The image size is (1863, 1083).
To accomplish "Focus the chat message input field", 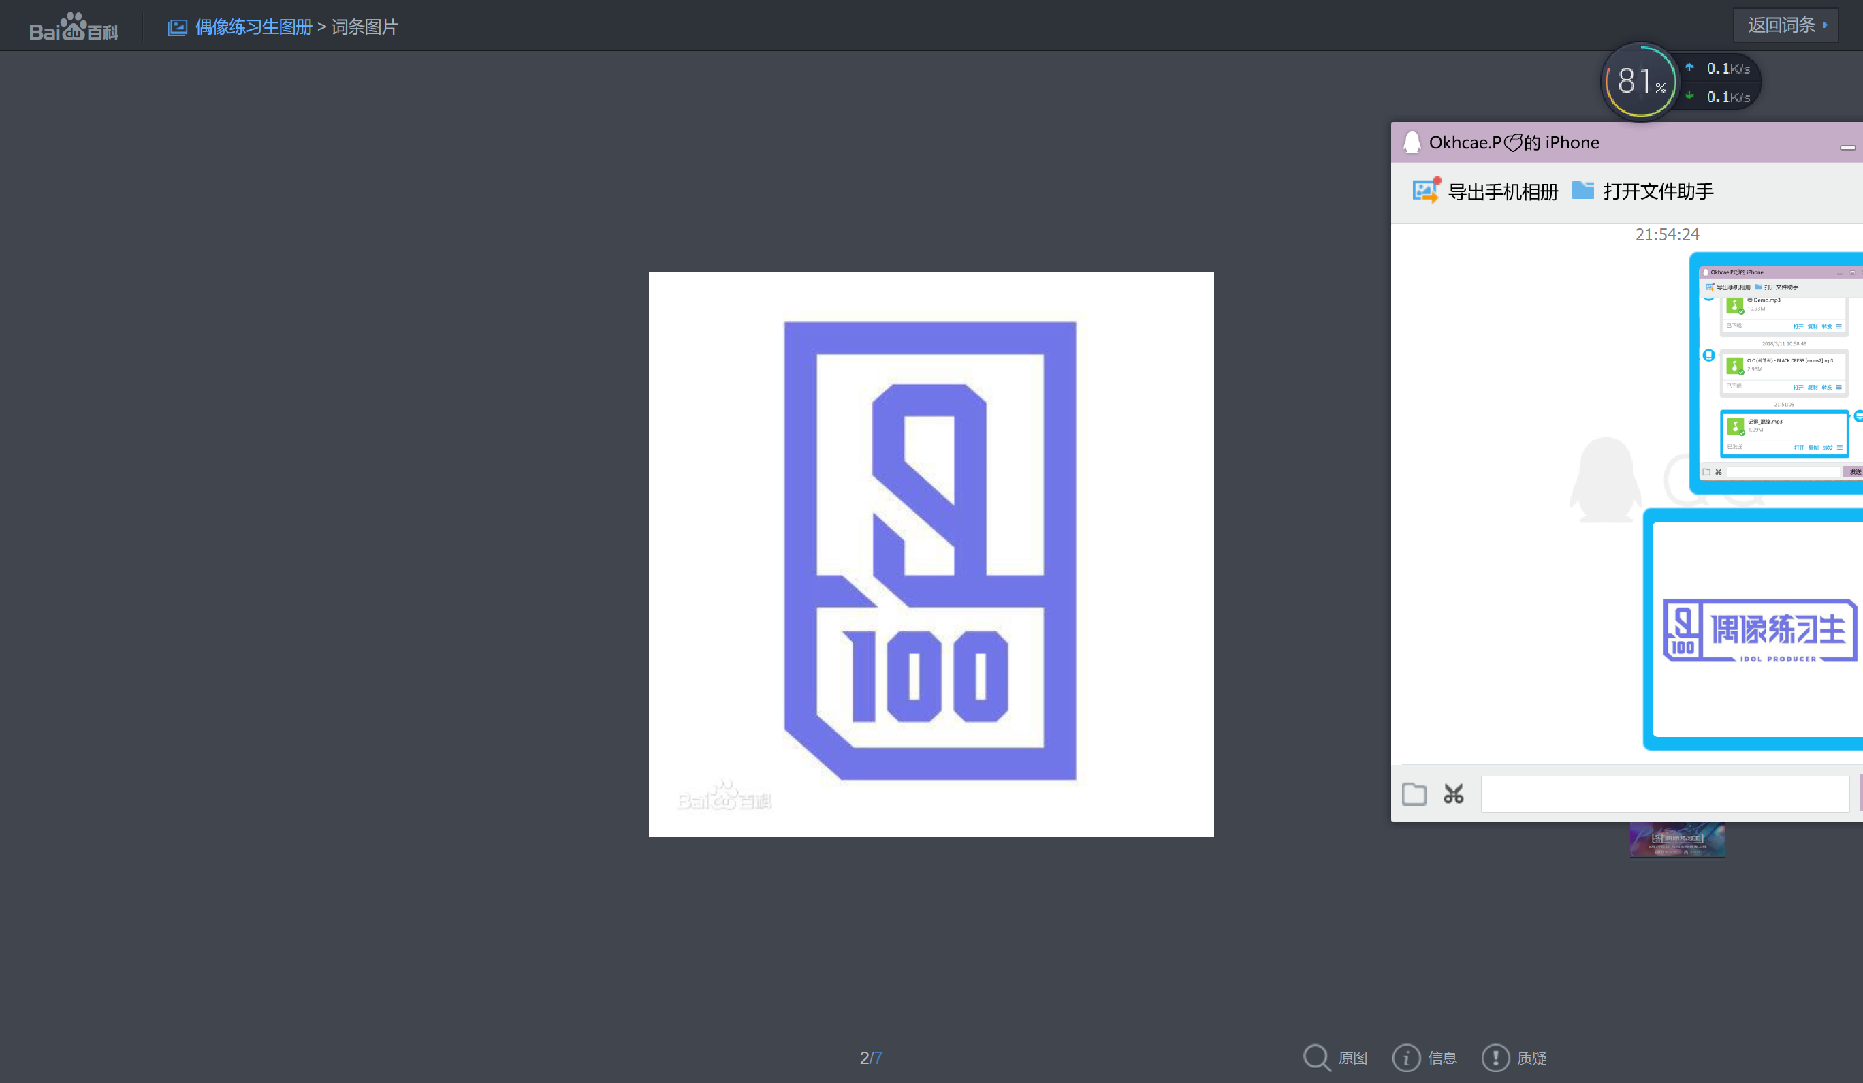I will (x=1666, y=794).
